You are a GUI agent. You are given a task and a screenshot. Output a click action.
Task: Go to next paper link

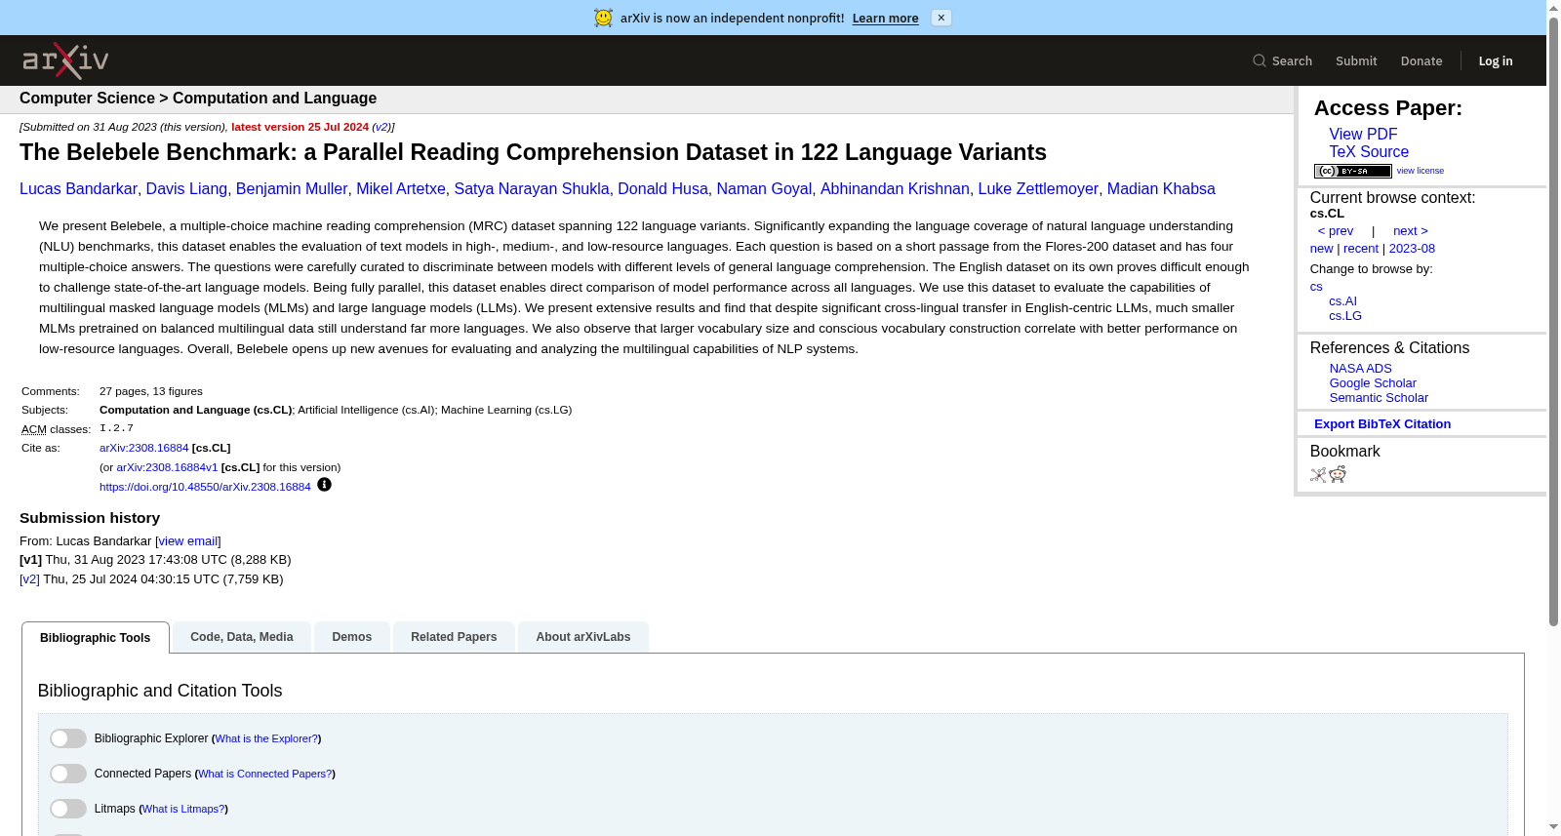[1411, 231]
